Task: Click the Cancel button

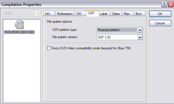Action: [160, 23]
